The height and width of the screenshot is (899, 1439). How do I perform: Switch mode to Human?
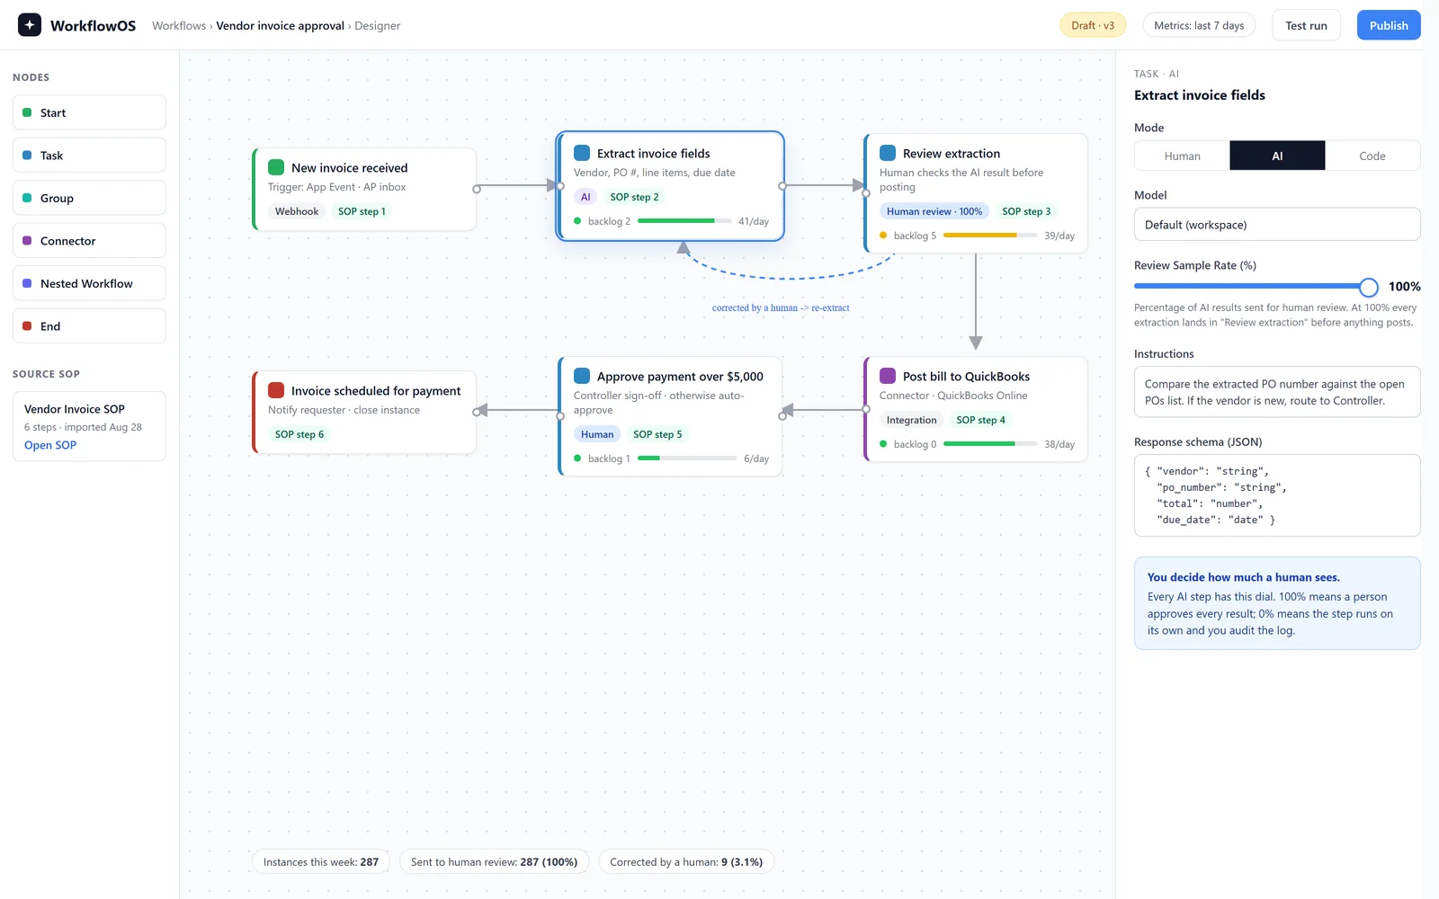(x=1182, y=156)
